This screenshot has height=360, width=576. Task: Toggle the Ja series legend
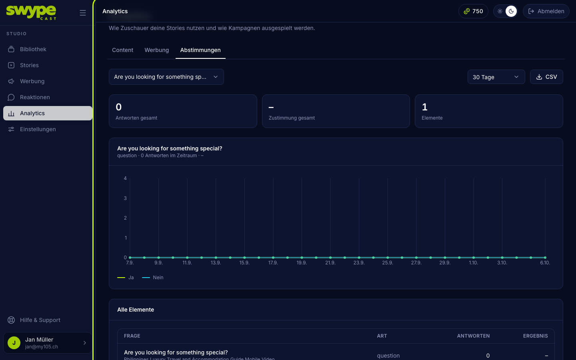[126, 278]
